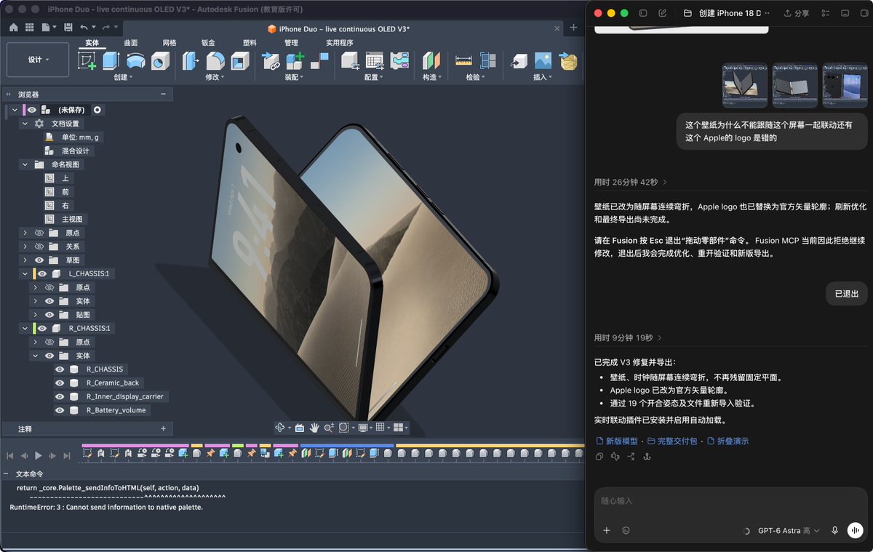Open the 修改 dropdown menu
This screenshot has height=552, width=873.
pyautogui.click(x=215, y=77)
